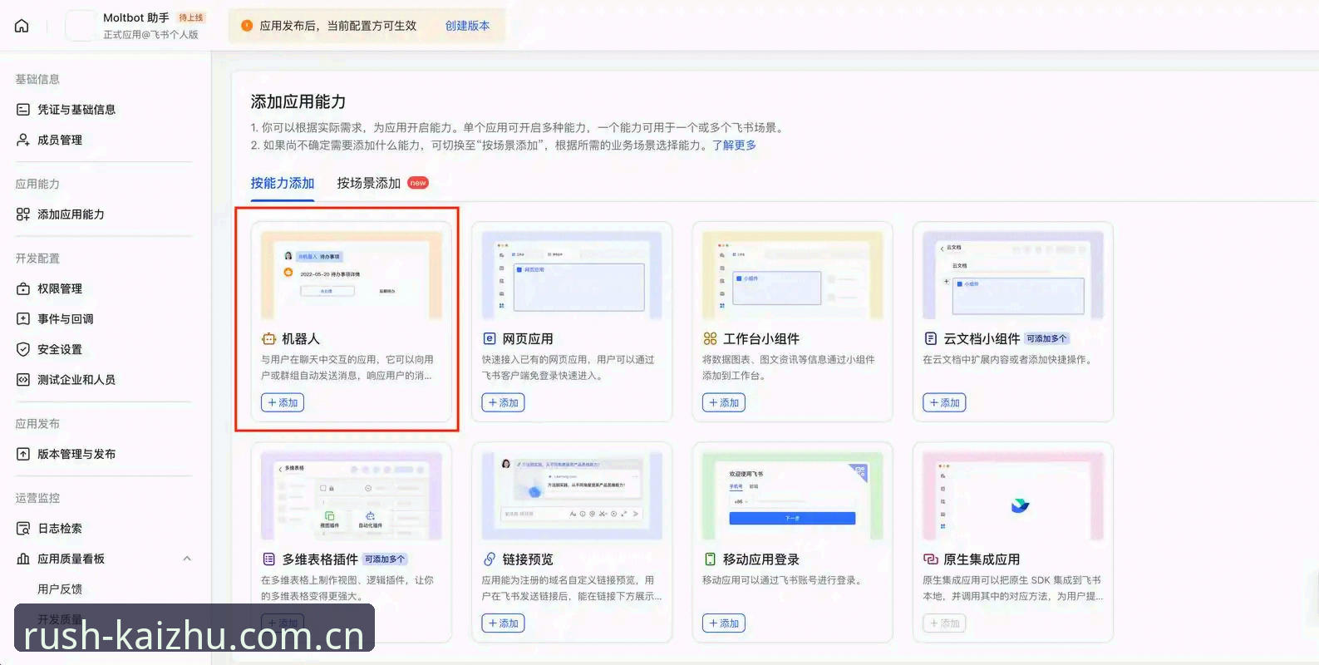Click the 原生集成应用 icon
The image size is (1319, 665).
tap(931, 559)
